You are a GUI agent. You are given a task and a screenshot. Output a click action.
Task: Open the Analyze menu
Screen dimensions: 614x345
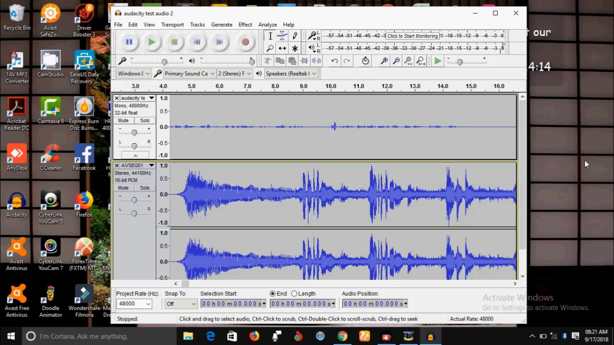[x=267, y=24]
